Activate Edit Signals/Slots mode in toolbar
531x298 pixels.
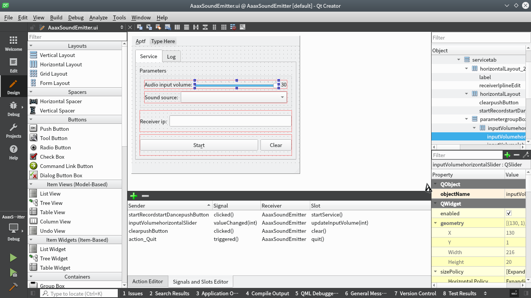(149, 27)
